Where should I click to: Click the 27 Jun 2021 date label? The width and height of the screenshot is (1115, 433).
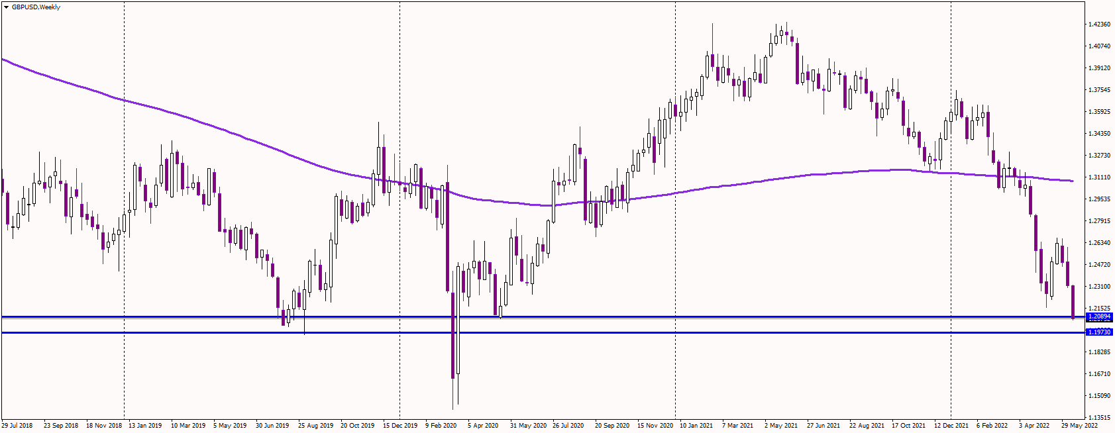coord(823,426)
